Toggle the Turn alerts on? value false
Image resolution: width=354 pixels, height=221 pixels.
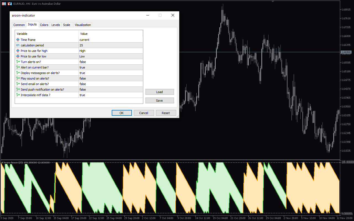[111, 62]
